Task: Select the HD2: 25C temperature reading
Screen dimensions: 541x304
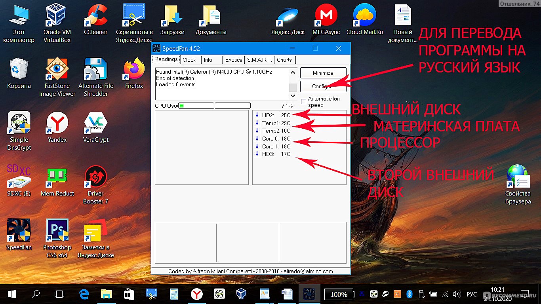Action: [x=273, y=115]
